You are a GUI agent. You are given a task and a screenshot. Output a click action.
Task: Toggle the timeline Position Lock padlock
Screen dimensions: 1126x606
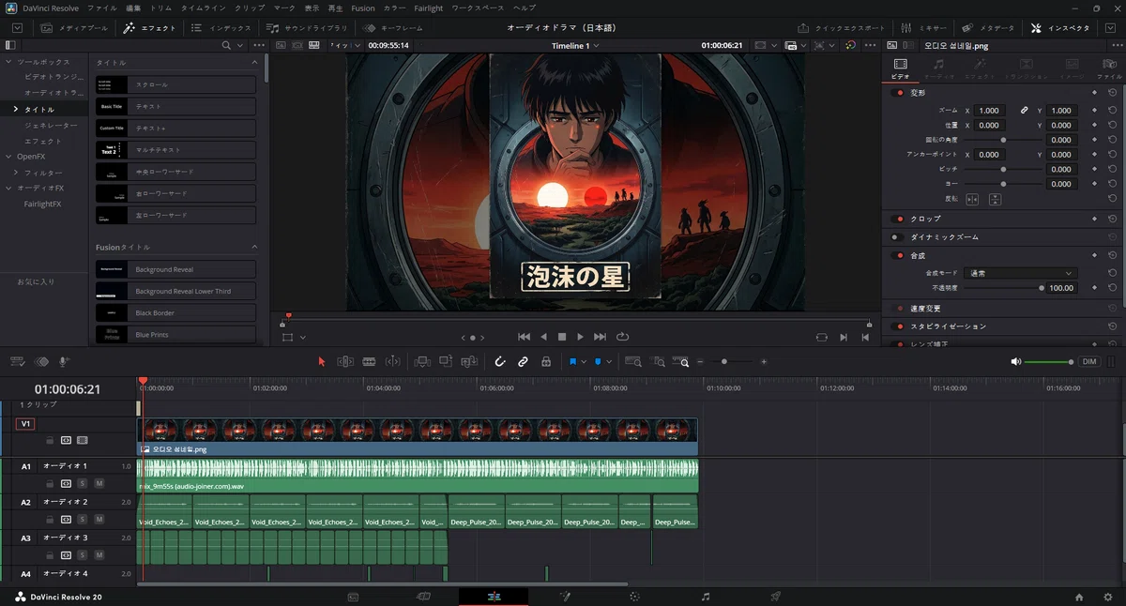coord(546,361)
